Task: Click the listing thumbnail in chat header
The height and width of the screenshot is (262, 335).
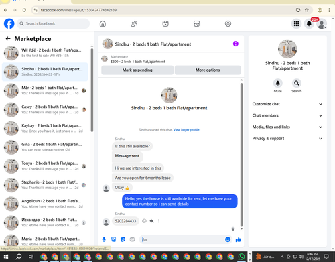Action: pyautogui.click(x=107, y=44)
